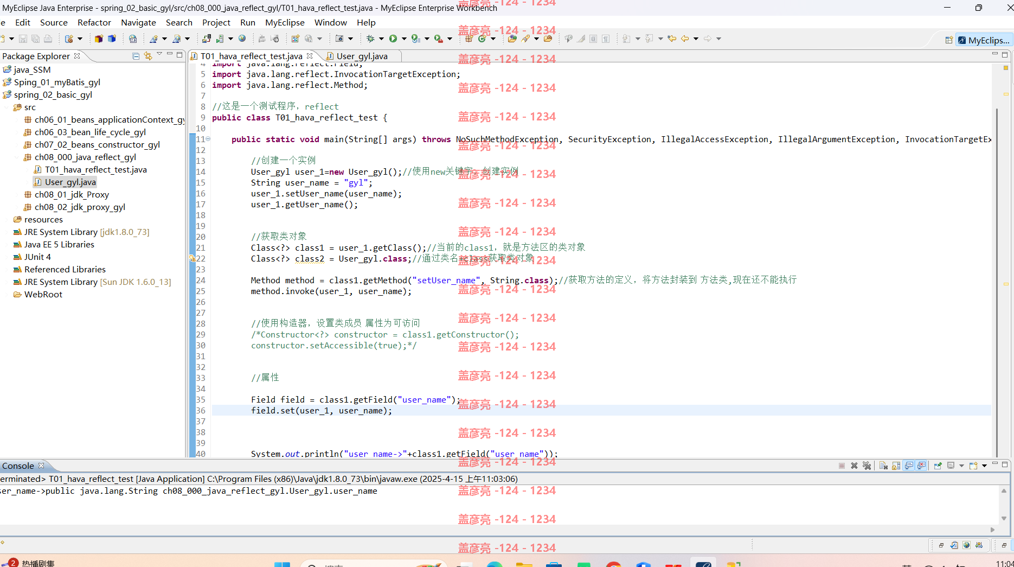
Task: Clear Console with the document icon
Action: point(883,466)
